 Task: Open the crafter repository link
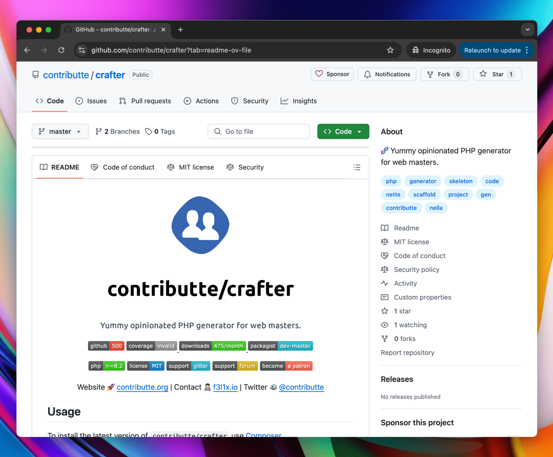pyautogui.click(x=110, y=75)
